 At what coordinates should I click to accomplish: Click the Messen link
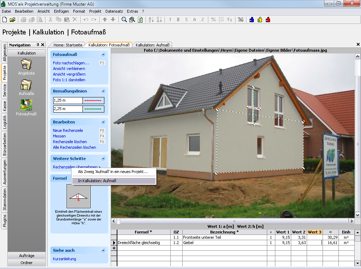pyautogui.click(x=59, y=136)
